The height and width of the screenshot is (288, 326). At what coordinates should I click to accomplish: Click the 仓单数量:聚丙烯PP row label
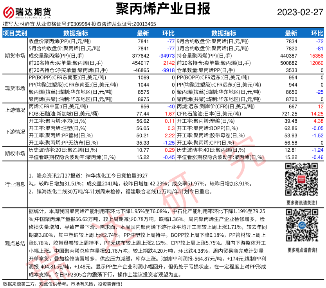coord(206,70)
